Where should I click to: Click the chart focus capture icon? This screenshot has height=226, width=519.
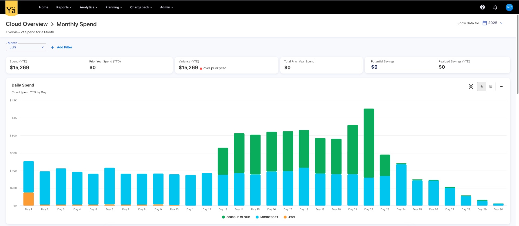tap(471, 87)
